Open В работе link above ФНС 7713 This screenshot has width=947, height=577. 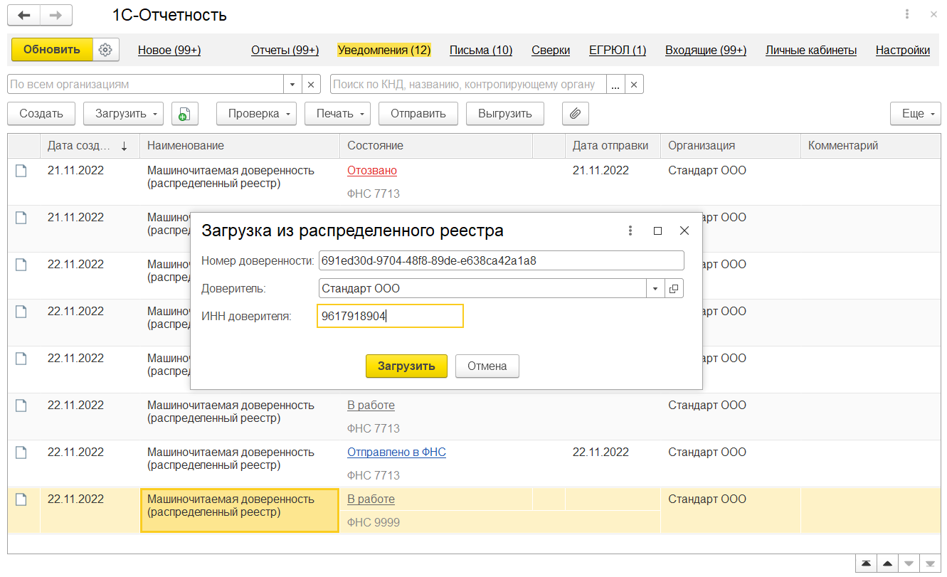pyautogui.click(x=371, y=406)
